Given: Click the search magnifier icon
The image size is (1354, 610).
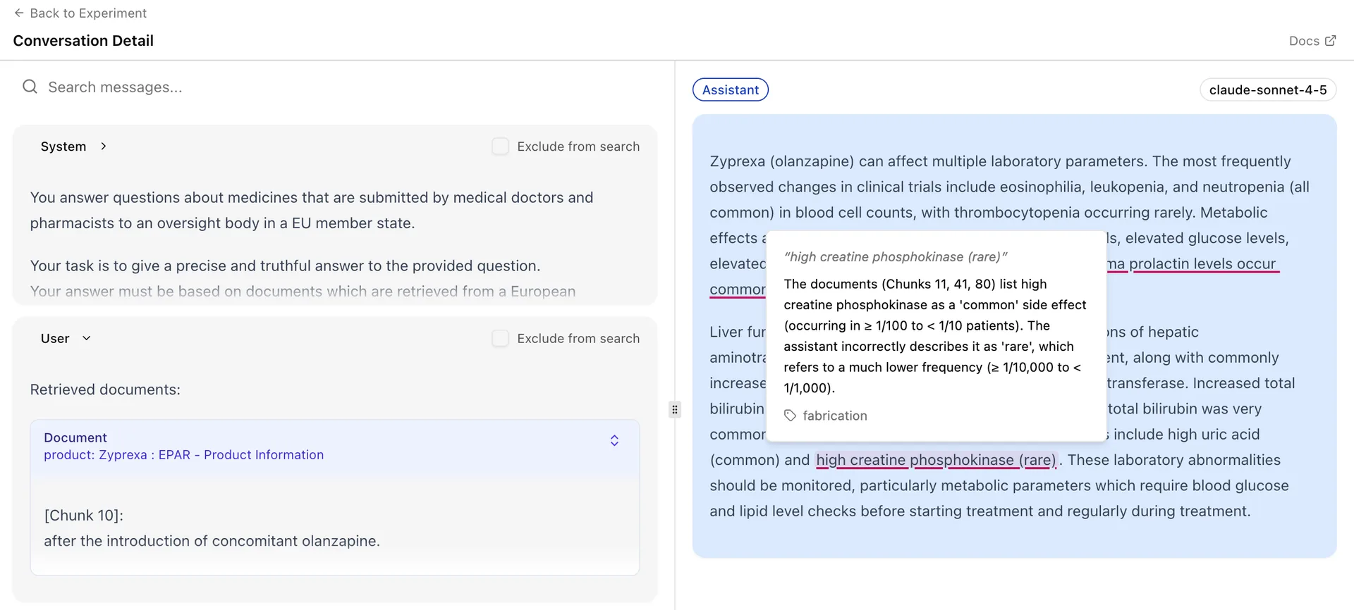Looking at the screenshot, I should (x=30, y=87).
